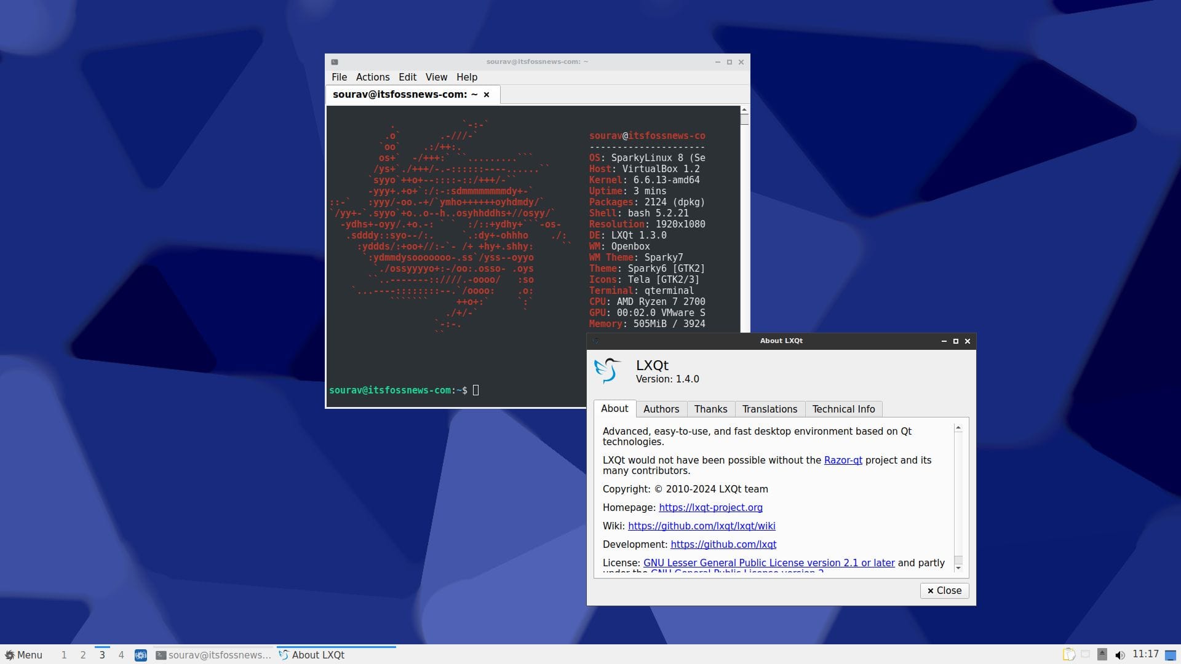
Task: Open the lxqt-project.org homepage link
Action: 710,508
